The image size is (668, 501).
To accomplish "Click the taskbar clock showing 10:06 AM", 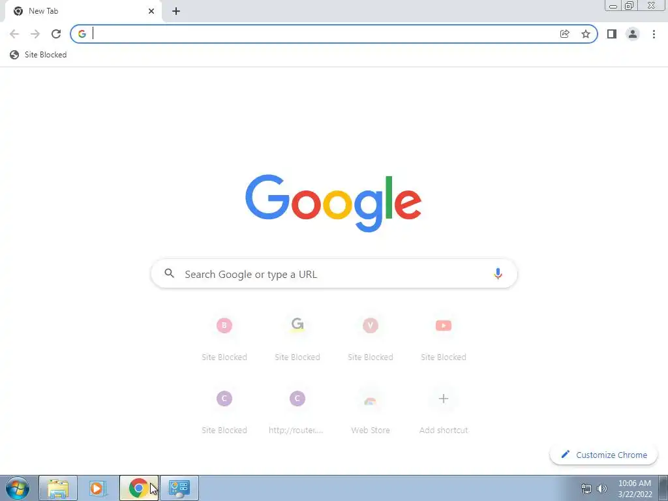I will coord(635,489).
